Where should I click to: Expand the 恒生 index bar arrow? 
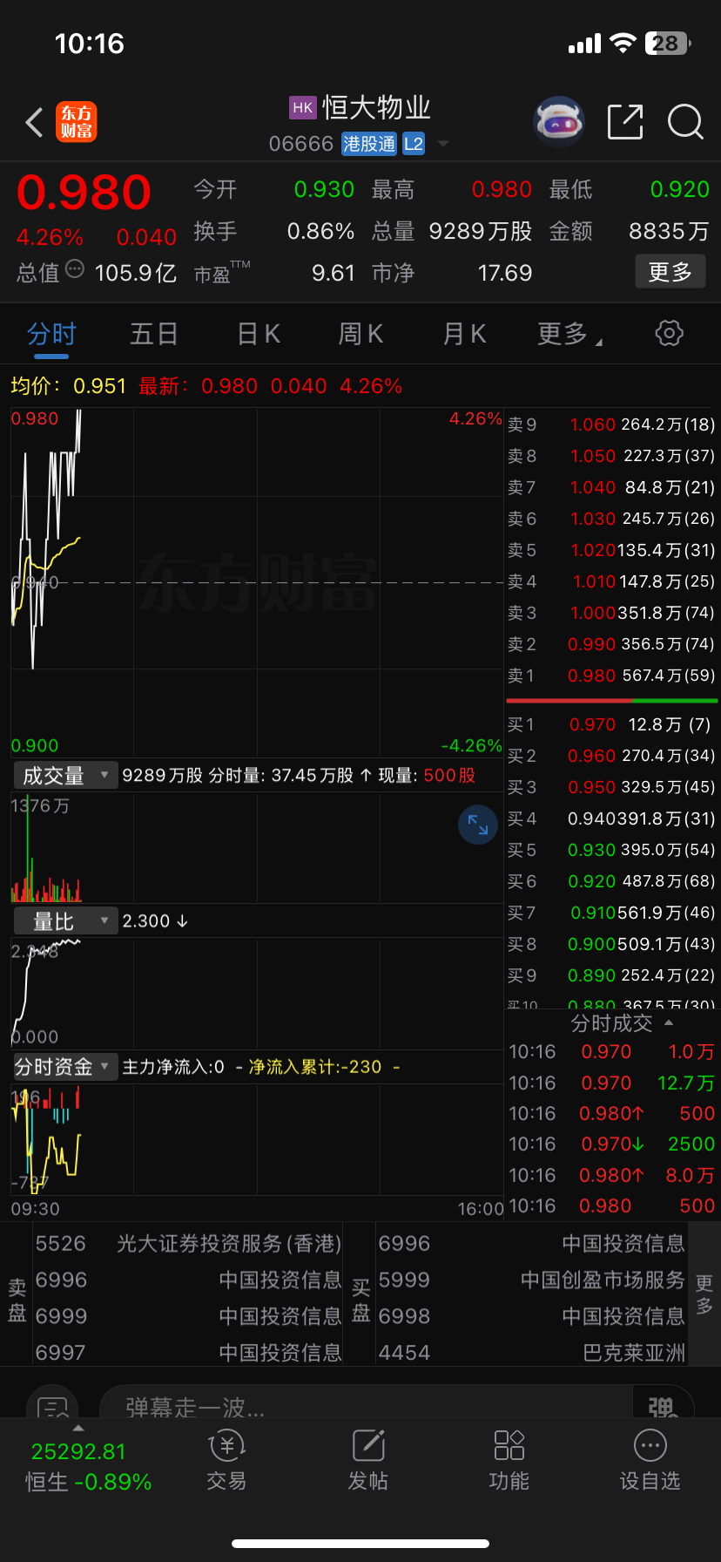coord(78,1428)
